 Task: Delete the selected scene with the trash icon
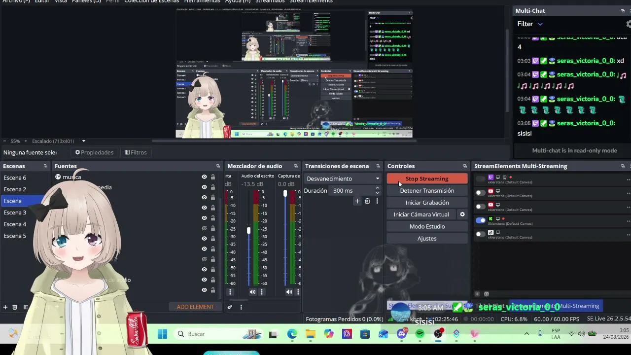click(x=15, y=307)
